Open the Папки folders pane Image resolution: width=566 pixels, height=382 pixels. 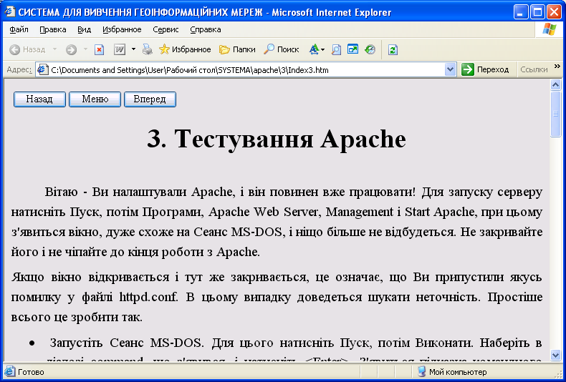[237, 49]
